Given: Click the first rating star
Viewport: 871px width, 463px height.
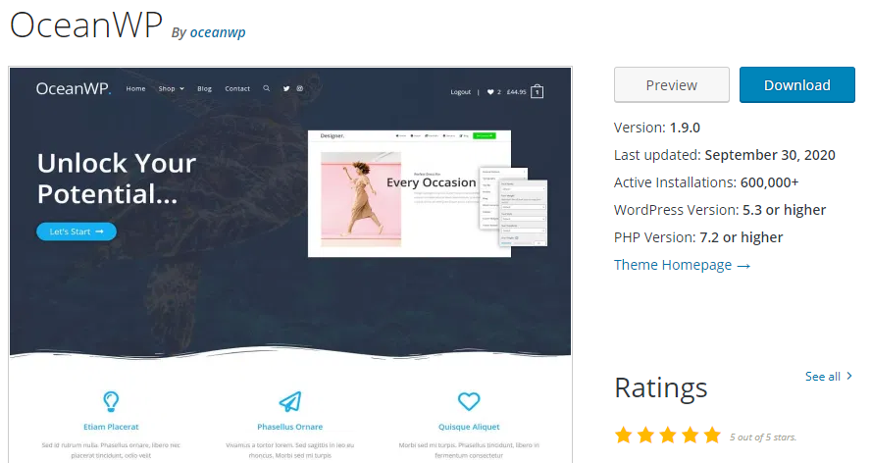Looking at the screenshot, I should (623, 435).
